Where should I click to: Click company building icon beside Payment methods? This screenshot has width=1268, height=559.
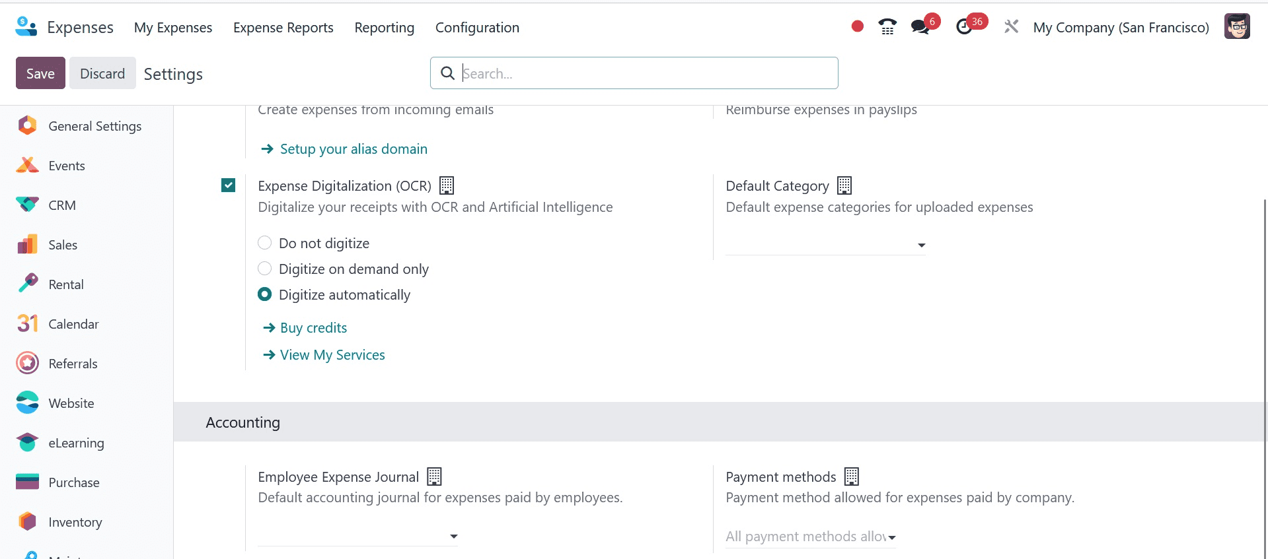click(x=852, y=477)
